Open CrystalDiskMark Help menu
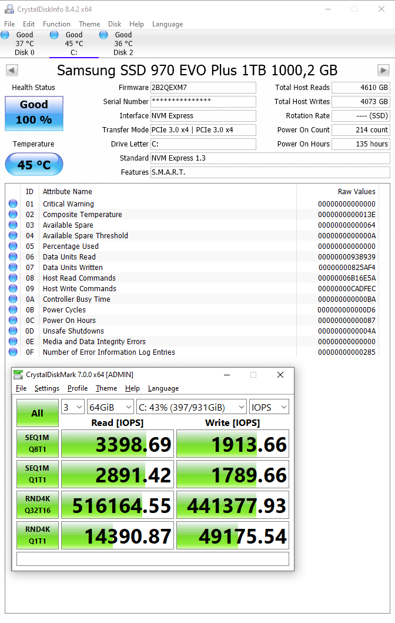Screen dimensions: 395x623 point(132,388)
